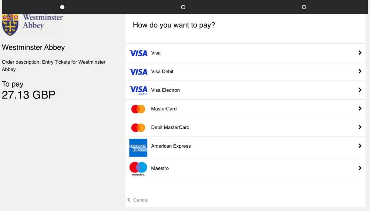Click the chevron on MasterCard row

(x=360, y=108)
